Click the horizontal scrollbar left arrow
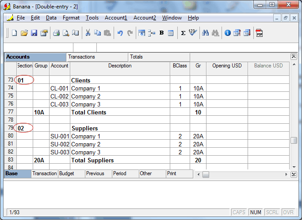This screenshot has width=302, height=220. click(x=199, y=174)
